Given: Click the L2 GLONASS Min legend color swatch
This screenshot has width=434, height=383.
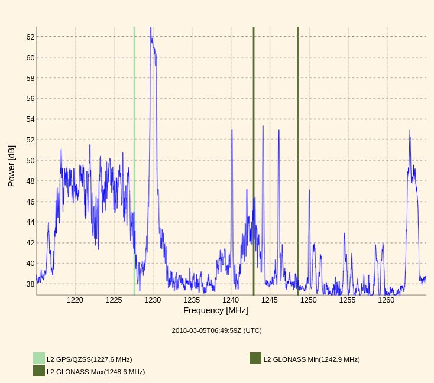Looking at the screenshot, I should click(255, 358).
